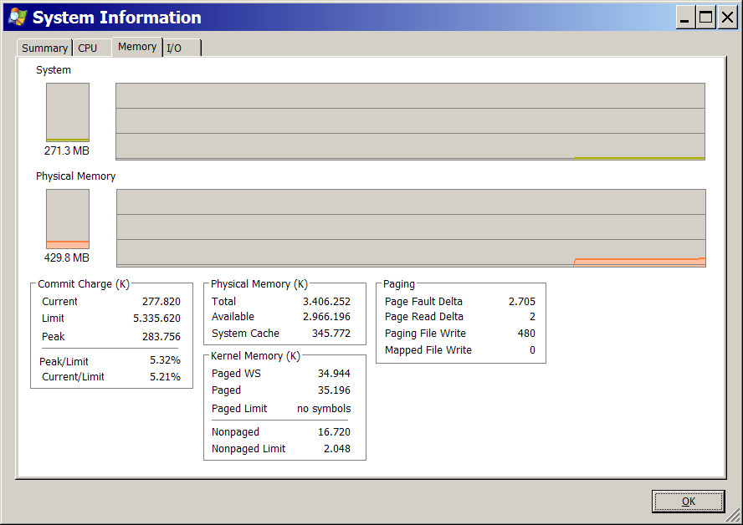743x525 pixels.
Task: Select the 271.3 MB system value
Action: click(67, 150)
